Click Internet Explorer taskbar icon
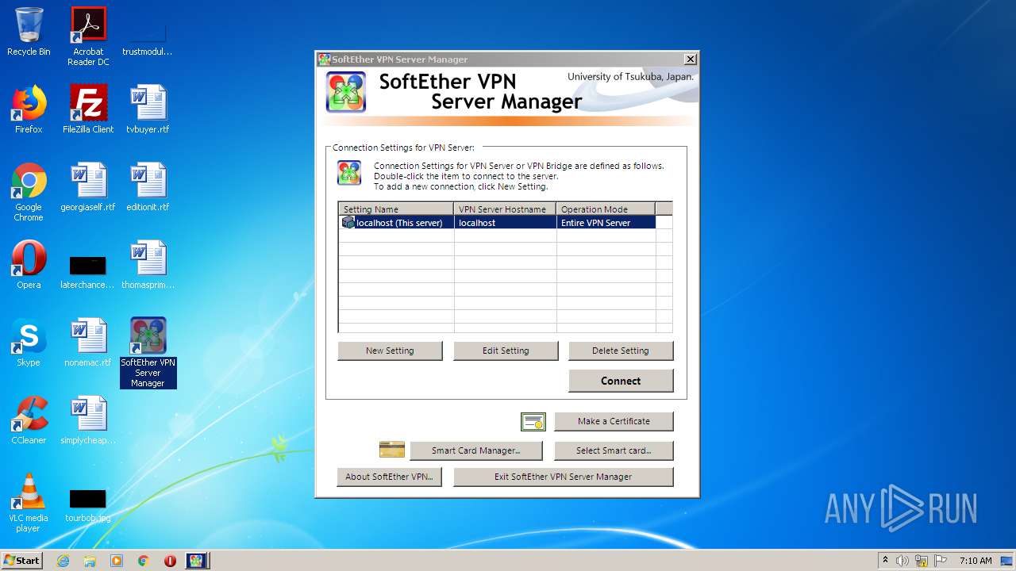The image size is (1016, 571). click(x=63, y=561)
